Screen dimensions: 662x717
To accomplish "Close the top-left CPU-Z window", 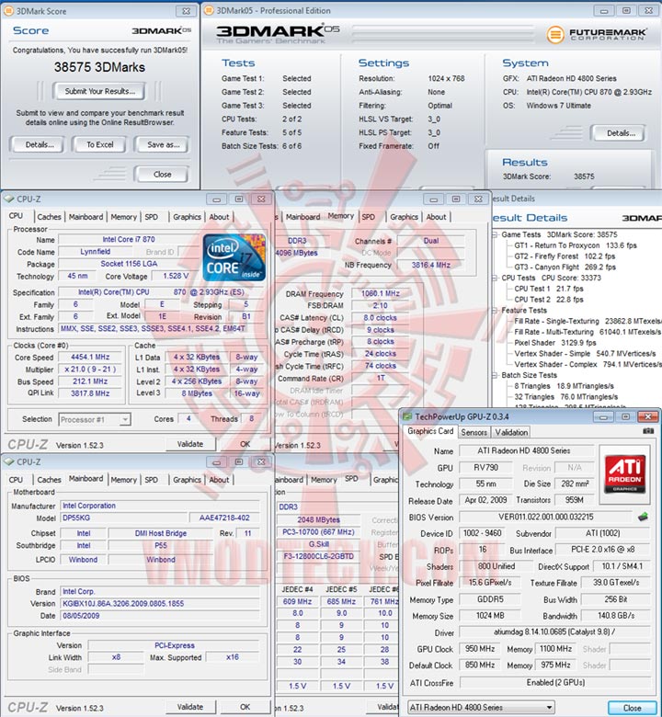I will point(261,199).
